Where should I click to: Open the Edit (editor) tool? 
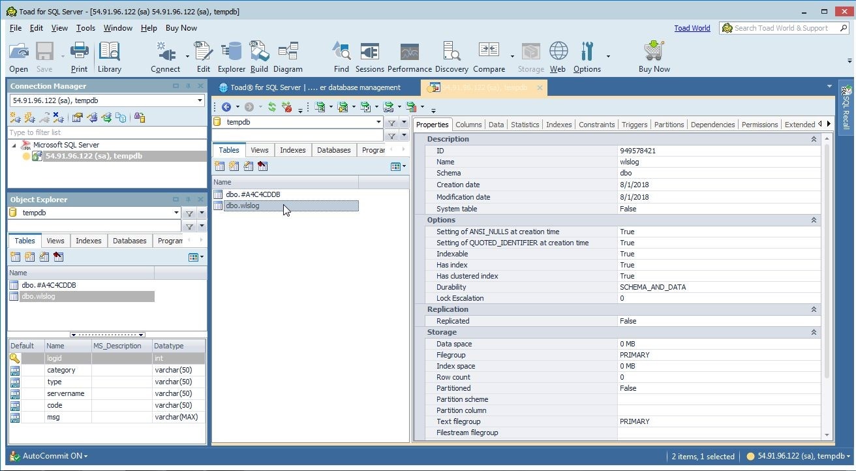tap(204, 57)
